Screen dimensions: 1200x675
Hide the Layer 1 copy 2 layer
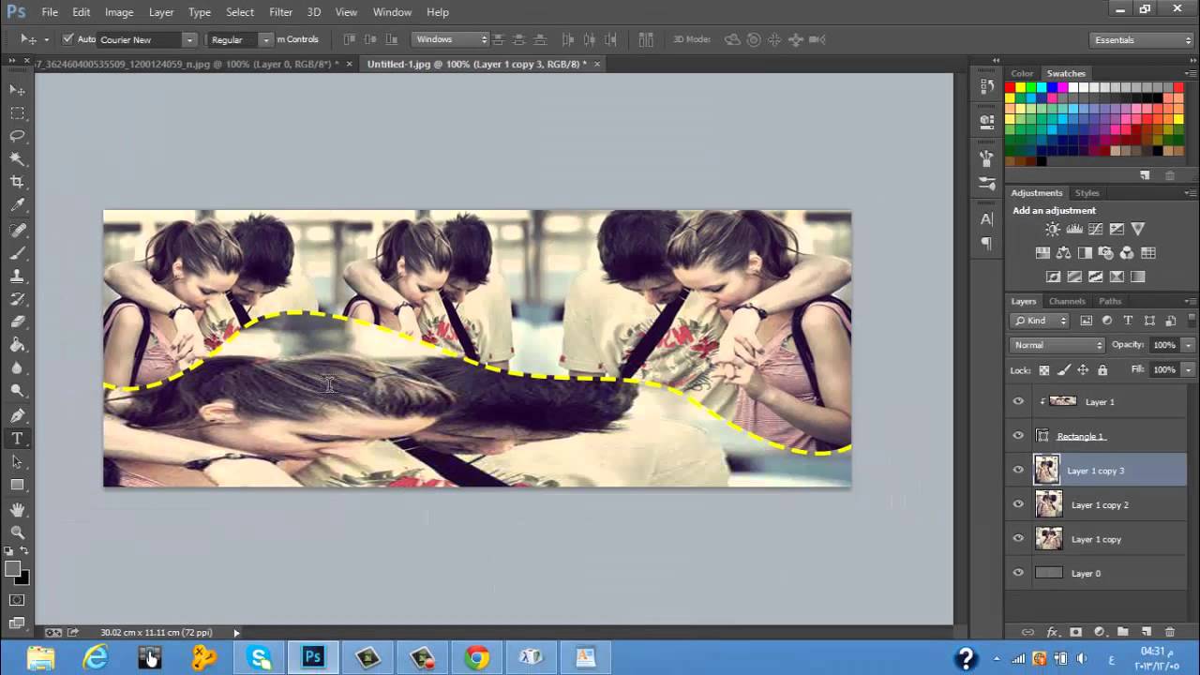1018,504
